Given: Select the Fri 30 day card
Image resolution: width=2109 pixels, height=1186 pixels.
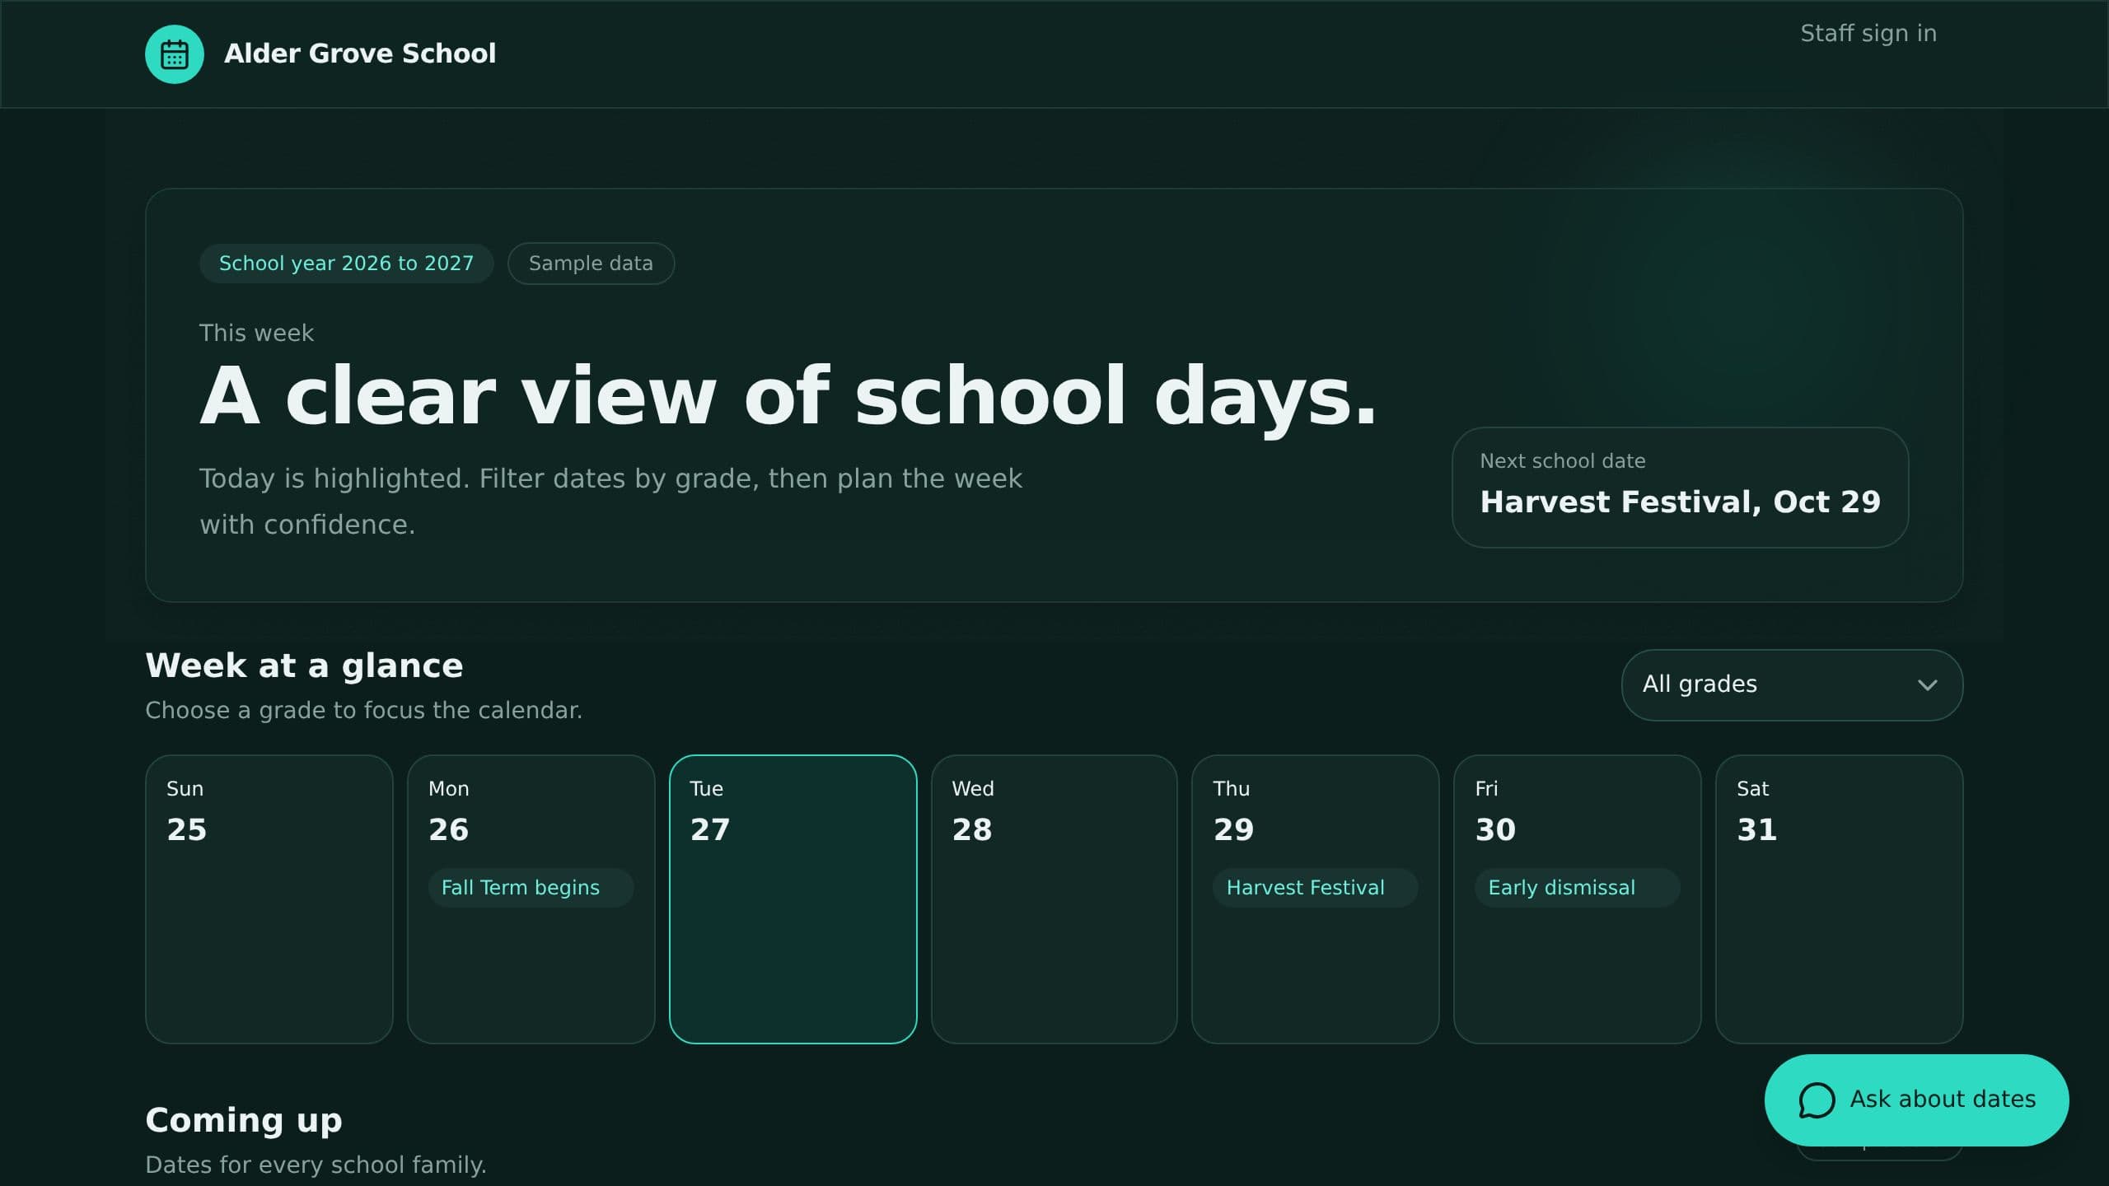Looking at the screenshot, I should tap(1577, 899).
